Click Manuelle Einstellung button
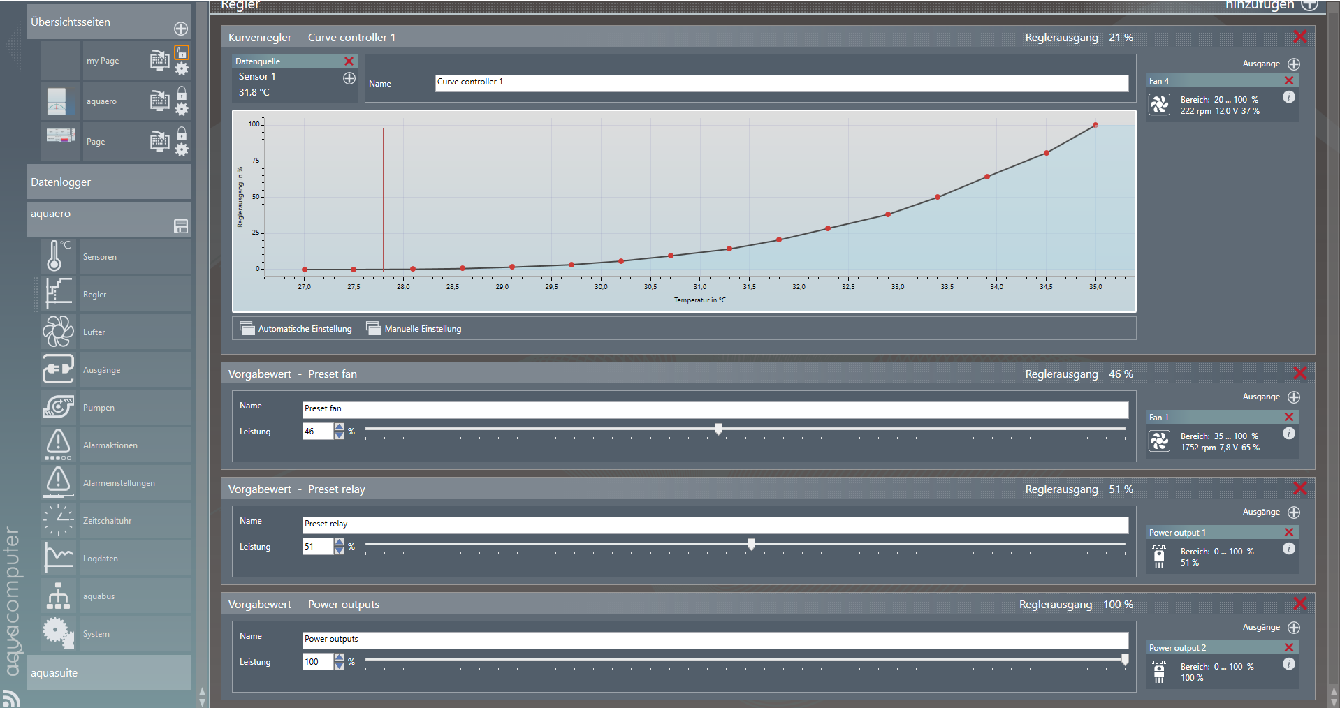Screen dimensions: 1340x708 pos(414,328)
